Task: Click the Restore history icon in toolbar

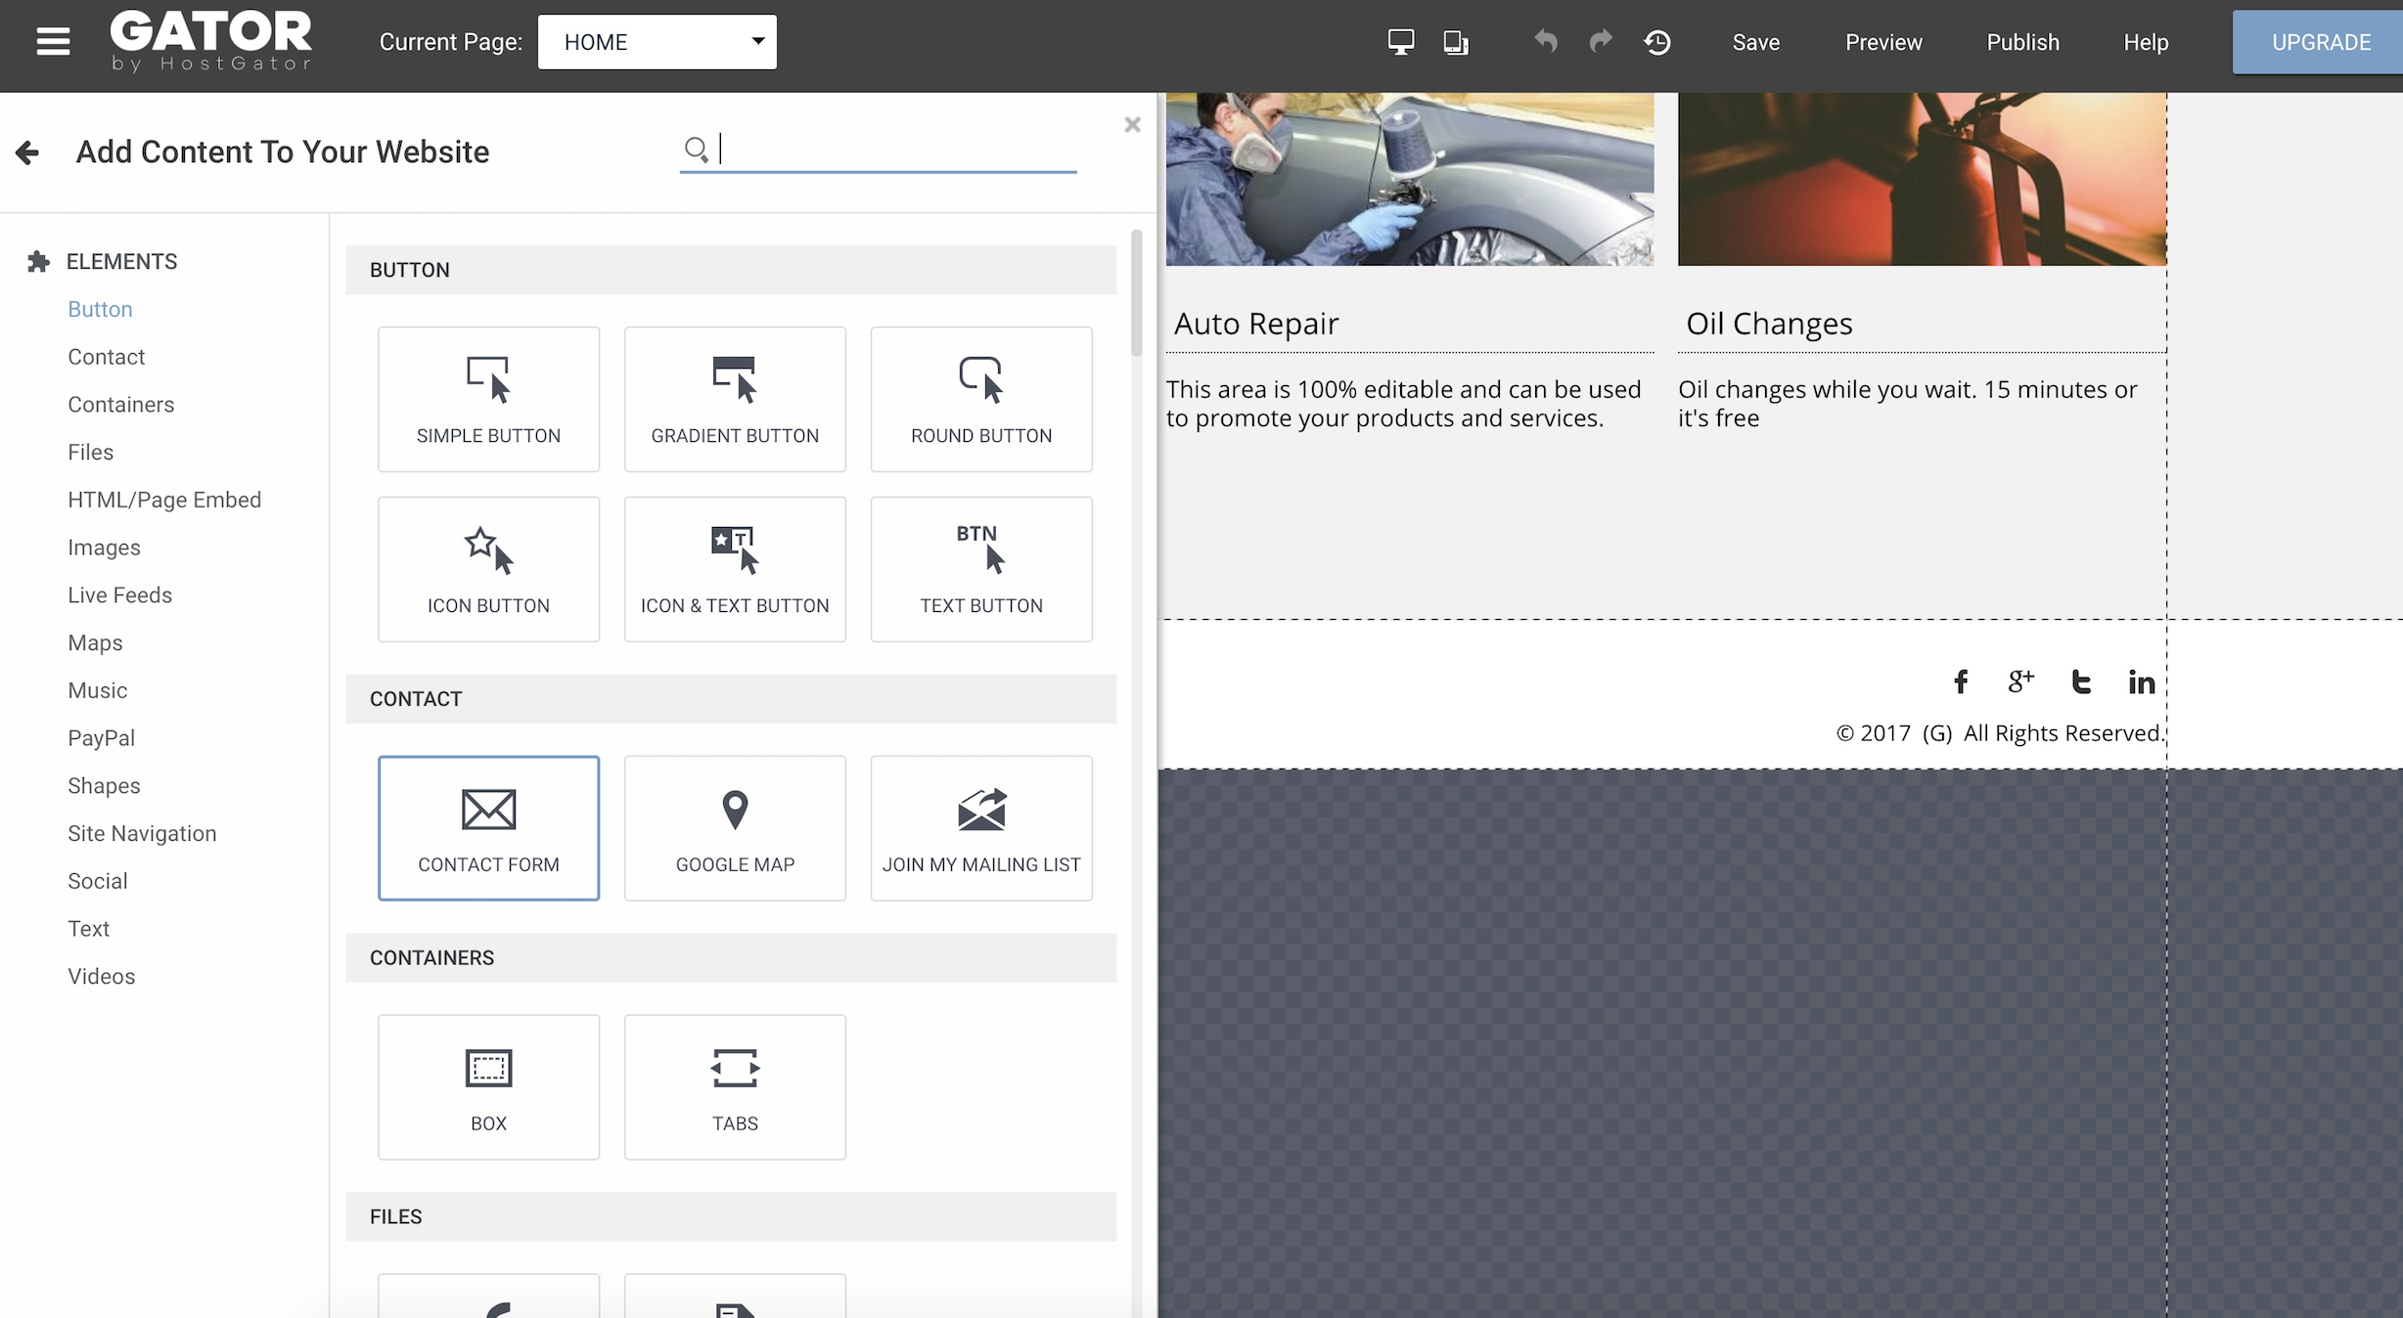Action: [x=1657, y=41]
